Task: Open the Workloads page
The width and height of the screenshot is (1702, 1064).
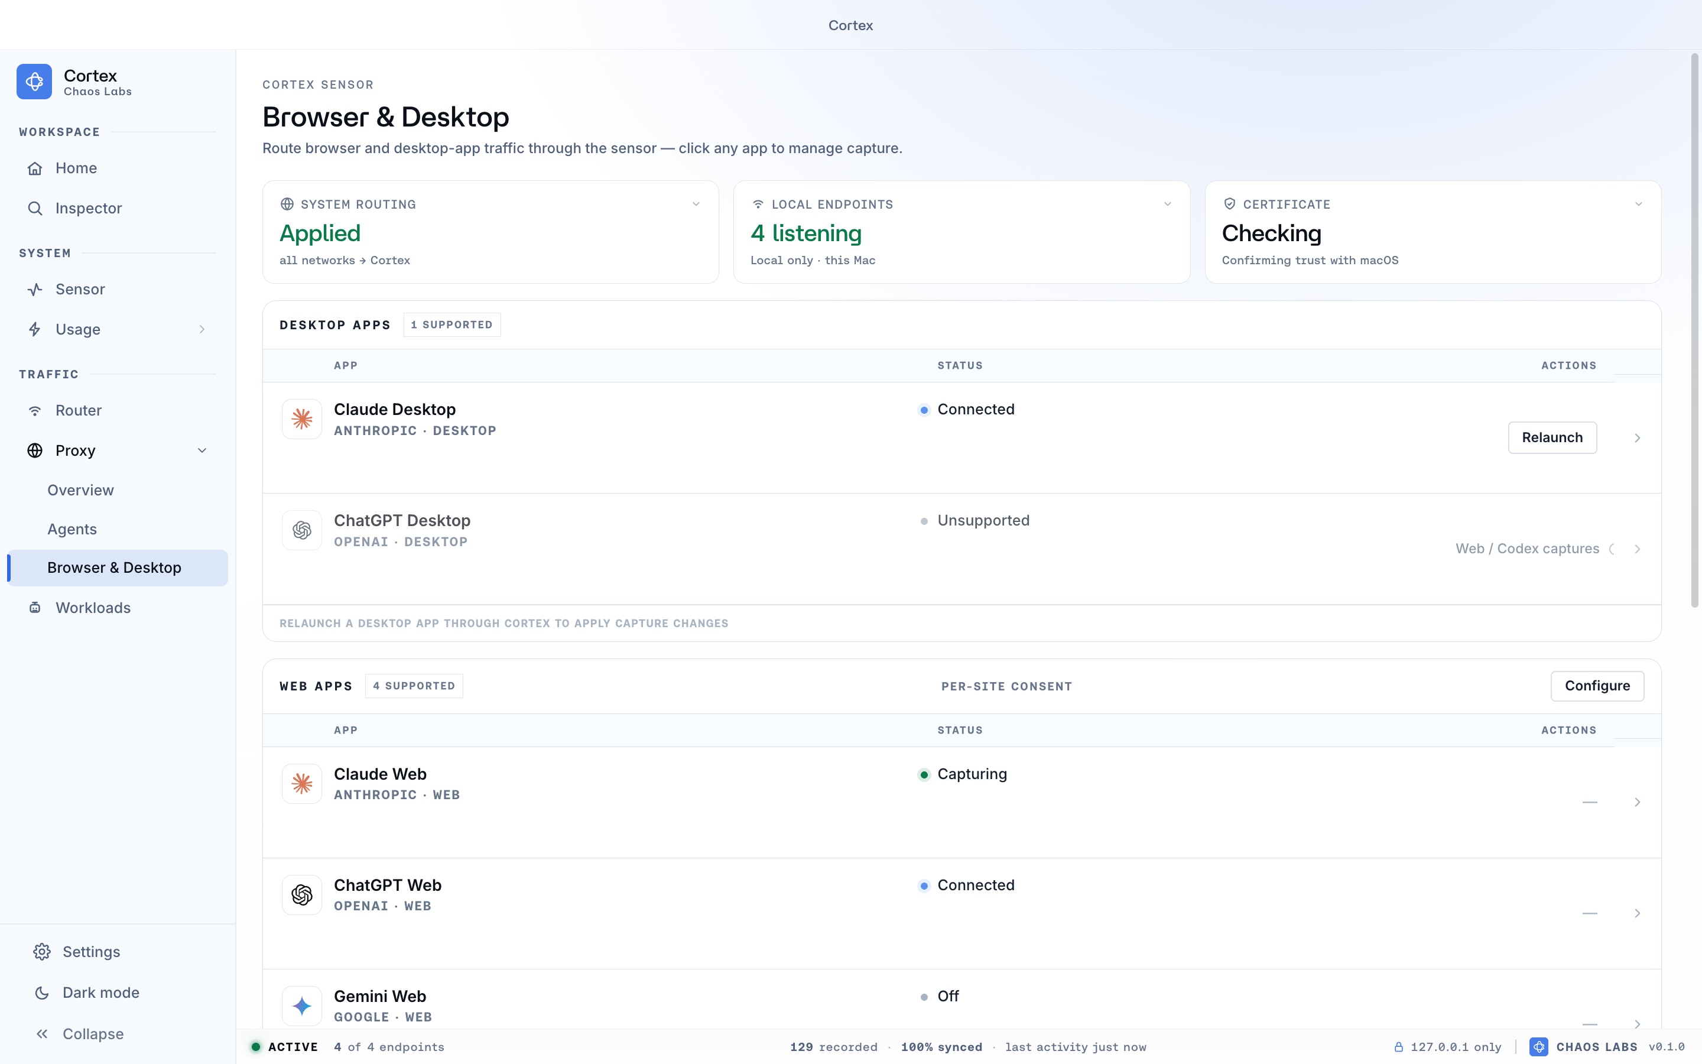Action: click(118, 607)
